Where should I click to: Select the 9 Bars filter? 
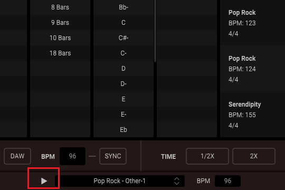click(x=60, y=23)
